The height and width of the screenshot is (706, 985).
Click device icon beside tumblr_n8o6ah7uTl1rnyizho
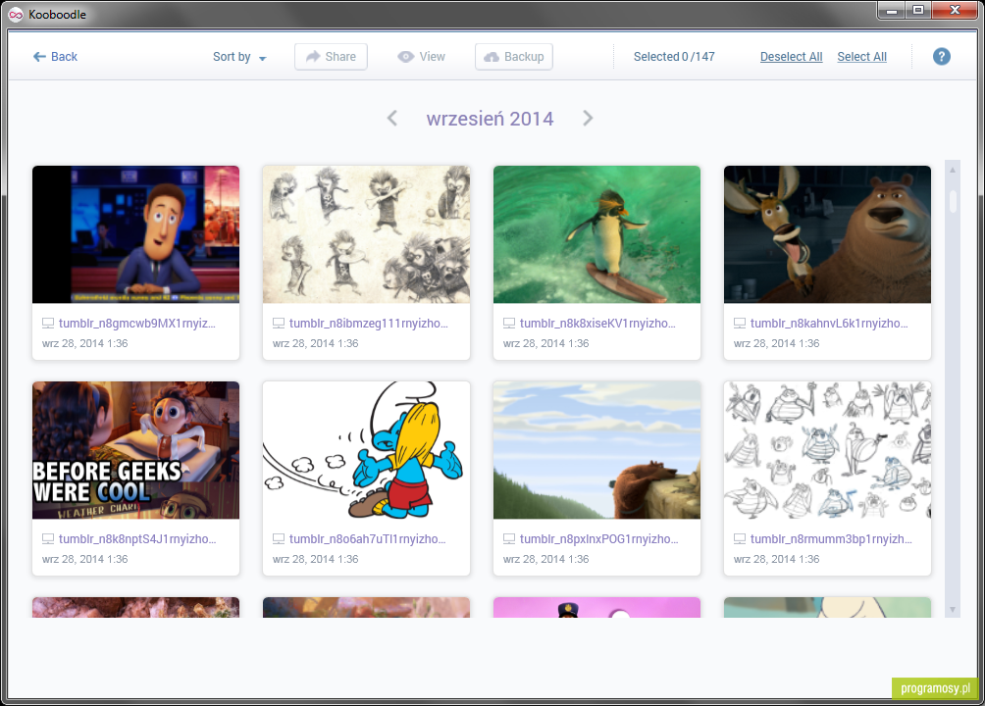(x=279, y=539)
